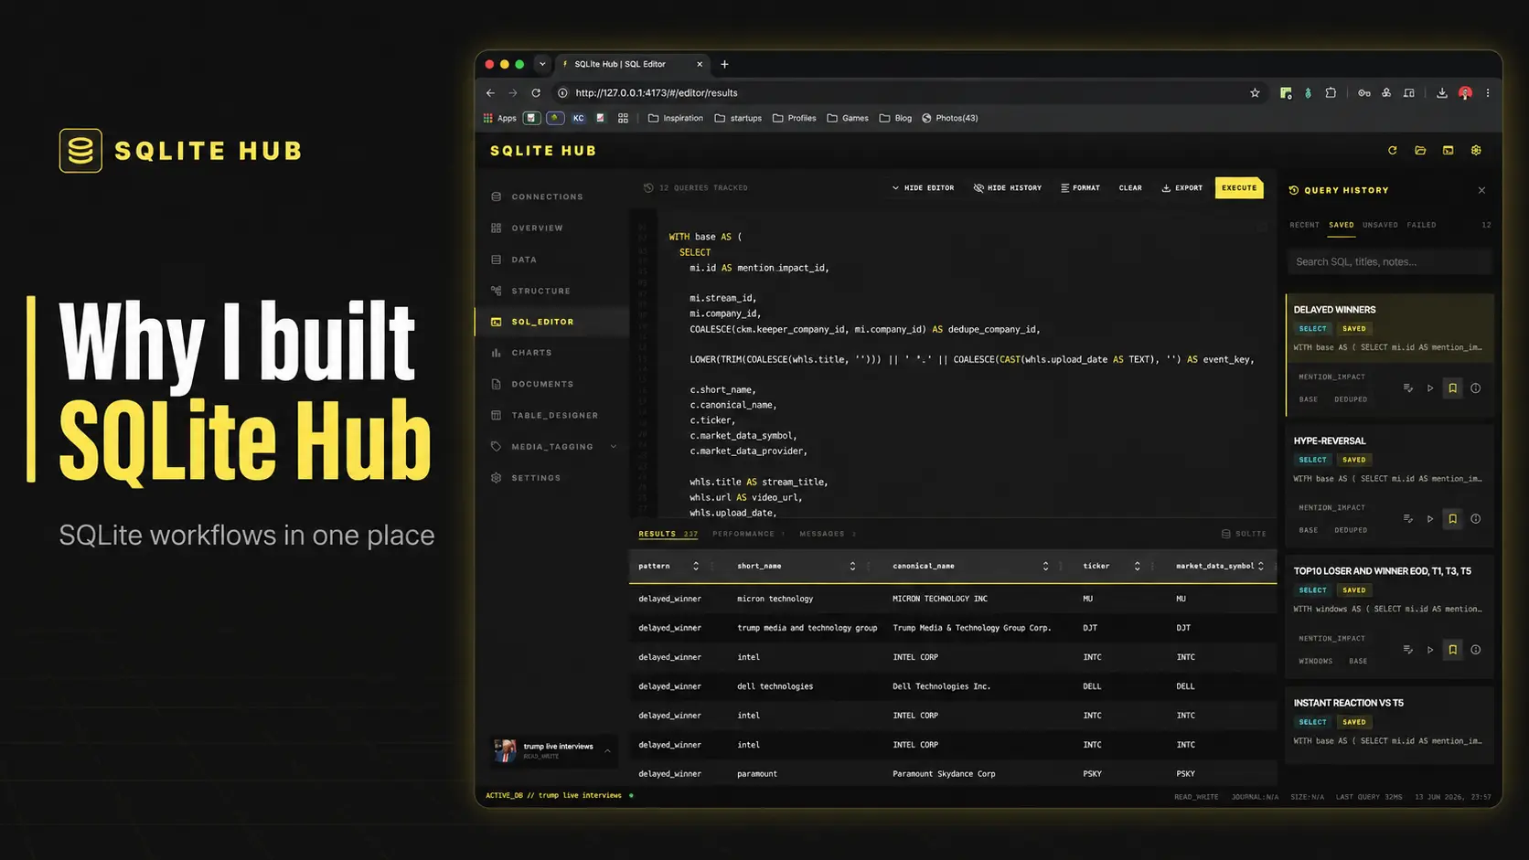Open browser downloads icon
Viewport: 1529px width, 860px height.
pos(1441,93)
